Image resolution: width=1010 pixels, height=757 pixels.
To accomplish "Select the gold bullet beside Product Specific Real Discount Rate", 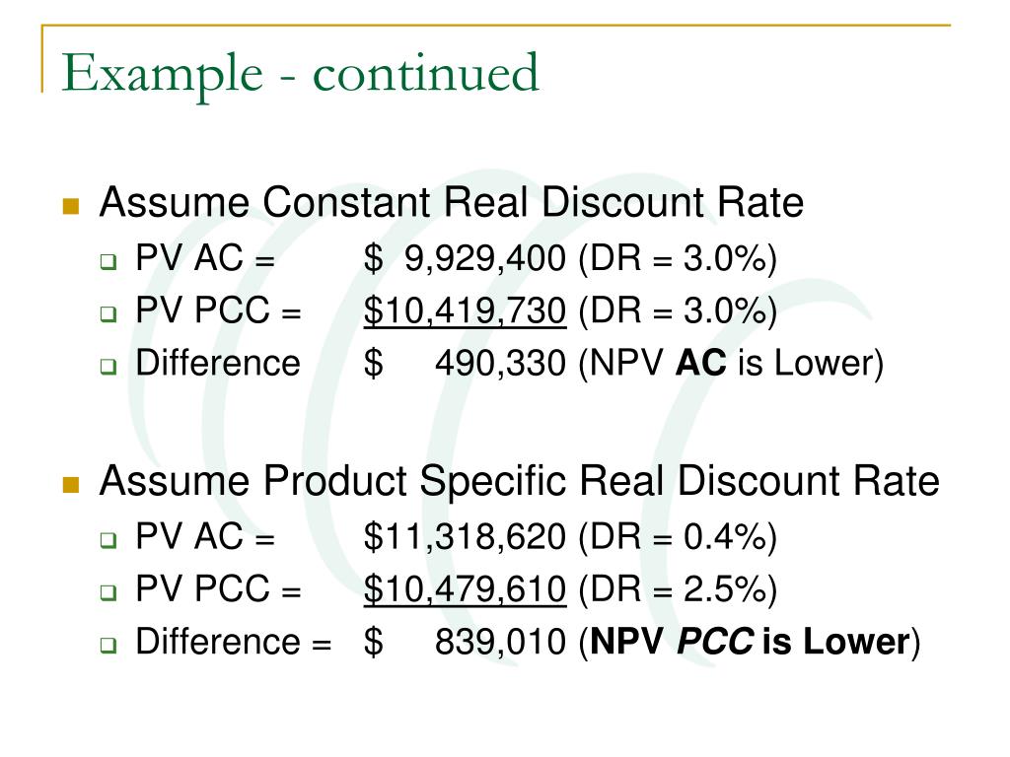I will tap(71, 484).
